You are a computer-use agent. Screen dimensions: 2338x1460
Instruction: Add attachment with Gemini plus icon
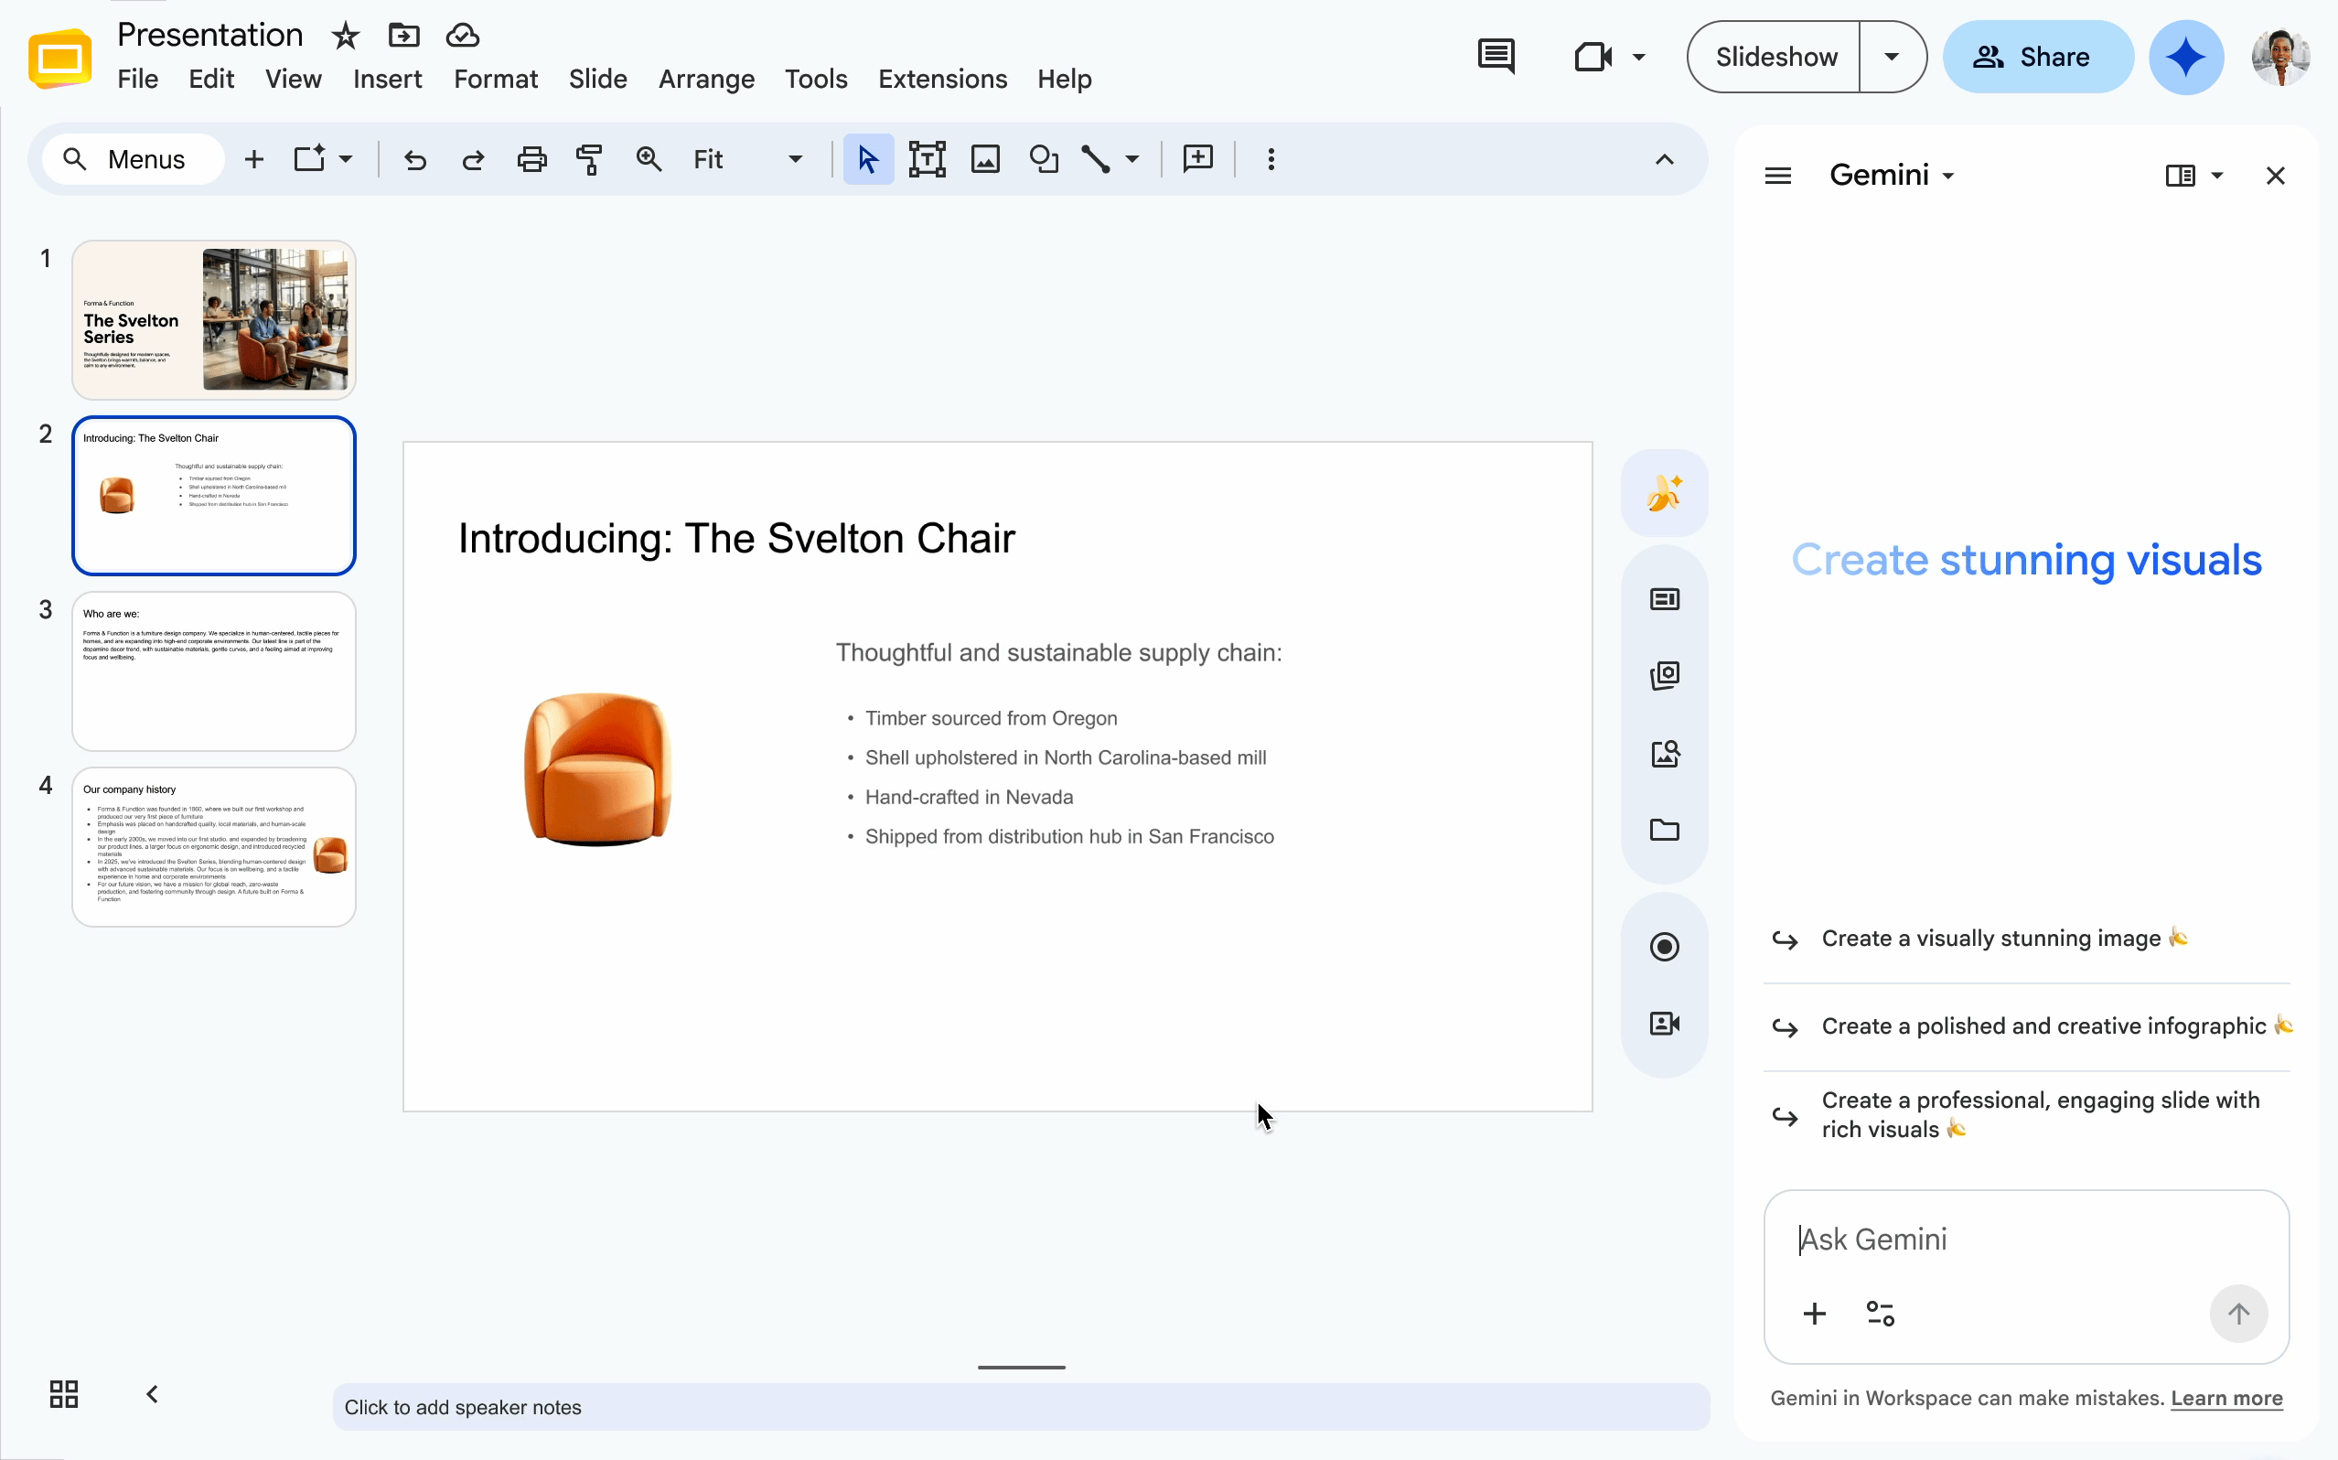pyautogui.click(x=1815, y=1314)
